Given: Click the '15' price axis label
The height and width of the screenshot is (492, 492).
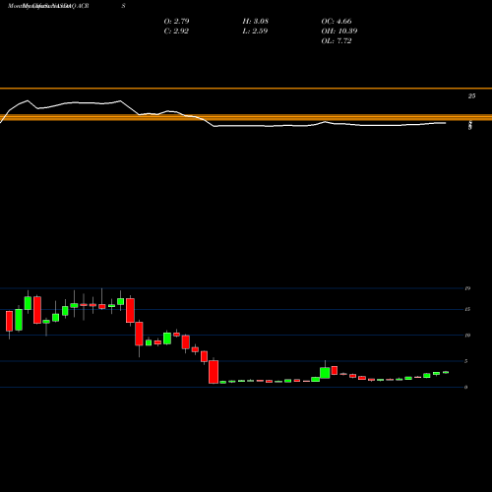Looking at the screenshot, I should (467, 309).
